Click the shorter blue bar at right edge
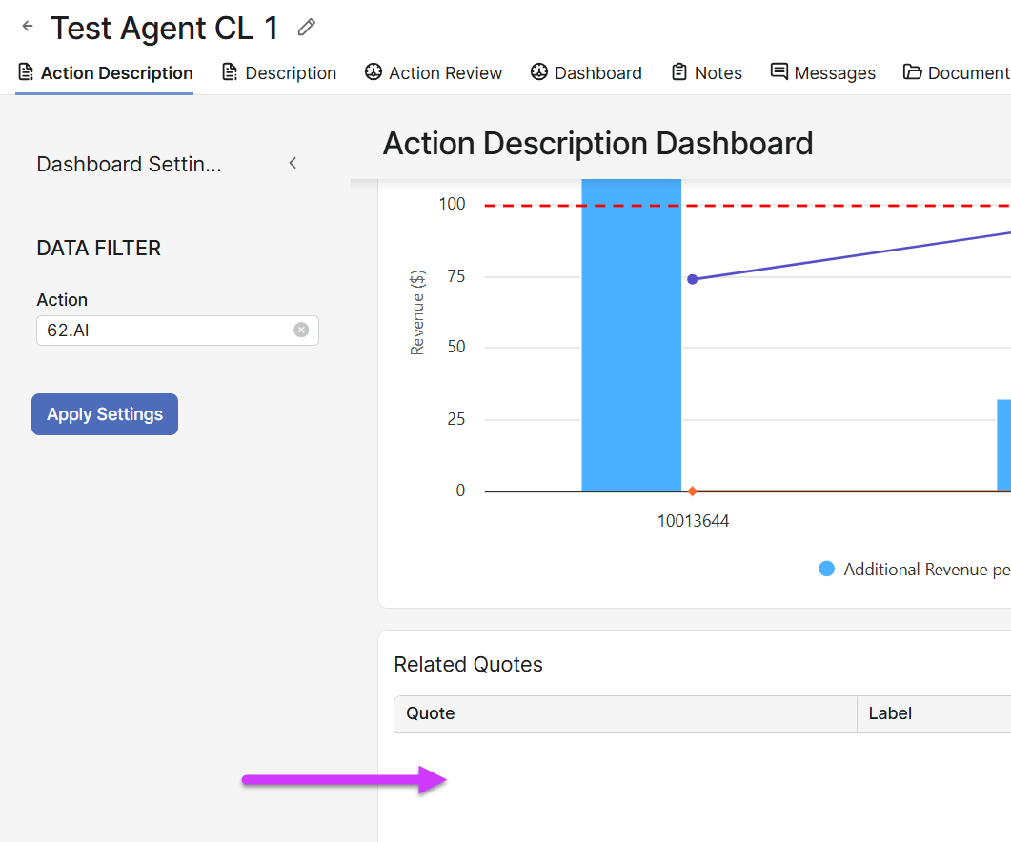The height and width of the screenshot is (842, 1011). tap(1003, 445)
